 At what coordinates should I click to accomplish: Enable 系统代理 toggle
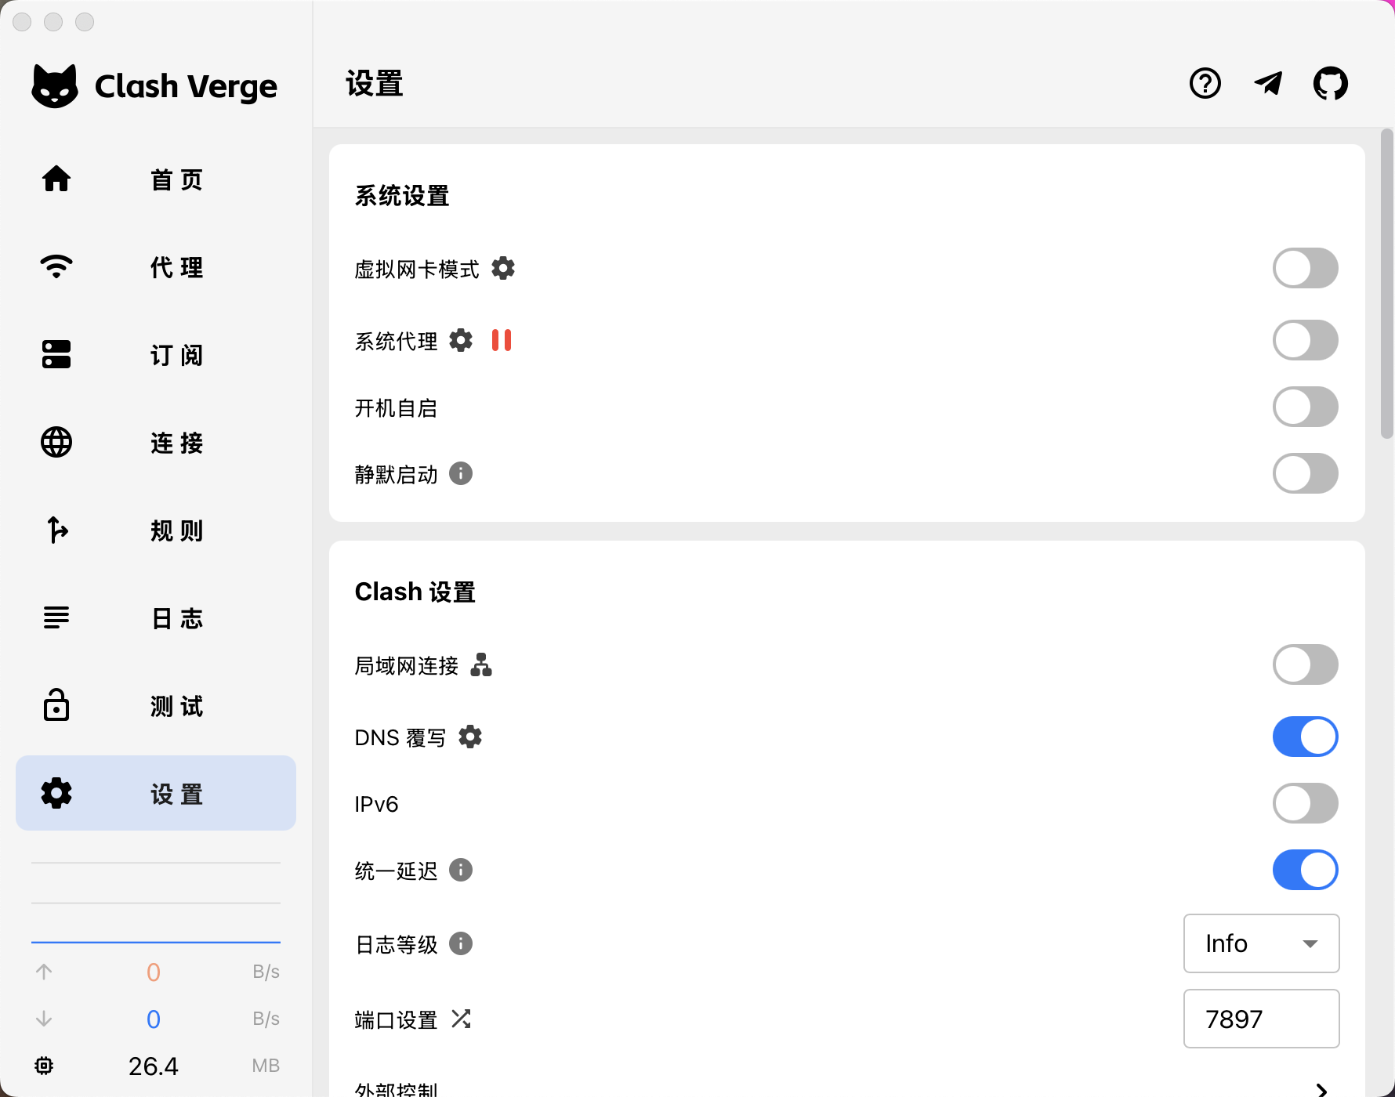(x=1305, y=340)
